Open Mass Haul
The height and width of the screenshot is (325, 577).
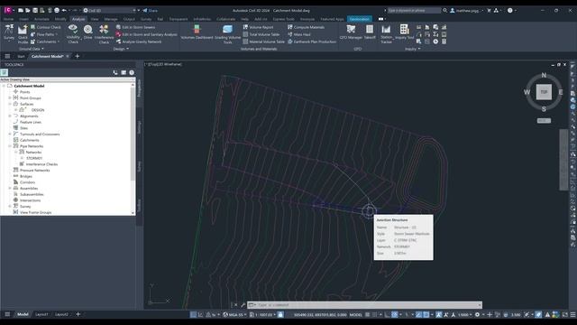coord(299,34)
